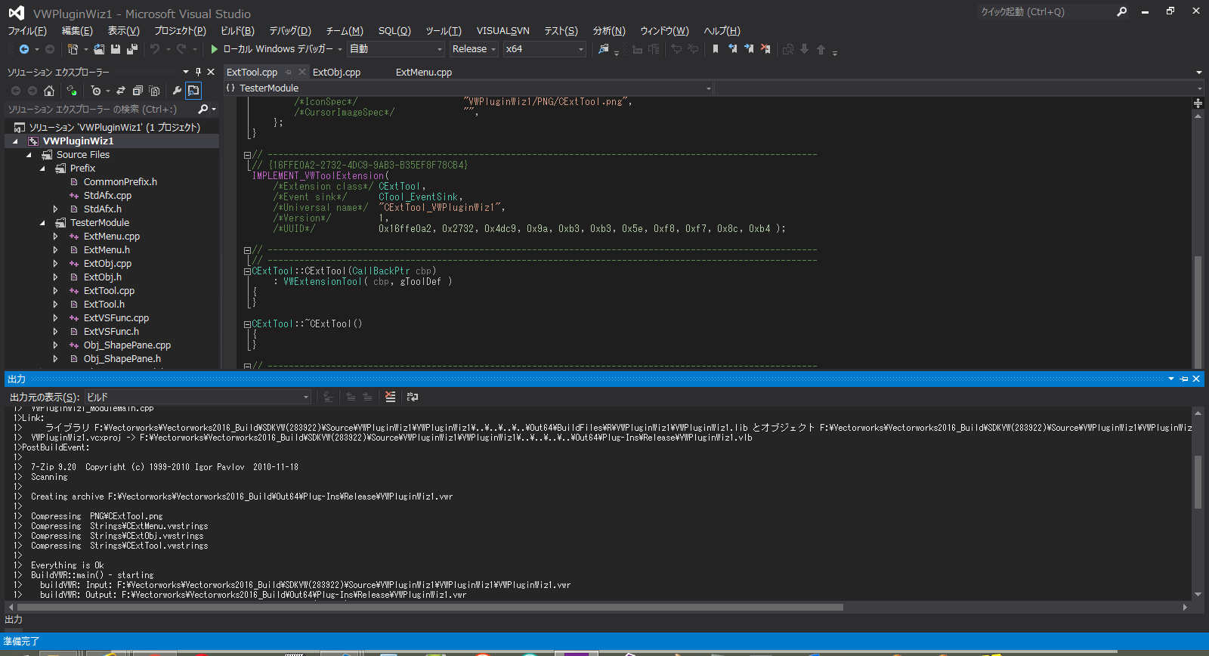Open the output source 'ビルド' dropdown

[306, 397]
